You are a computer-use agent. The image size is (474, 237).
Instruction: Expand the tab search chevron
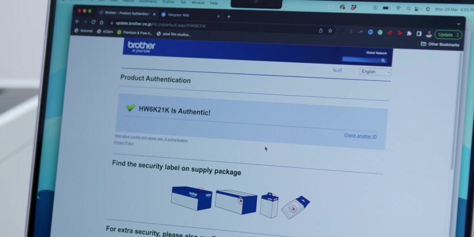click(x=459, y=24)
